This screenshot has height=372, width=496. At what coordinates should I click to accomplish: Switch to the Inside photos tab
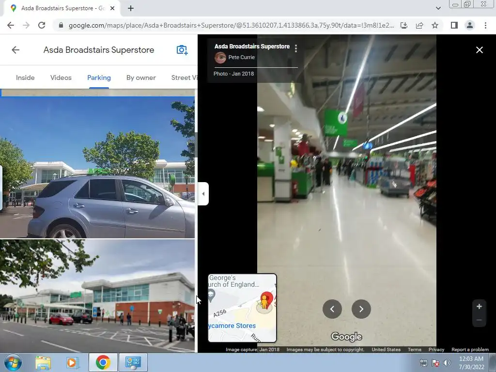(x=25, y=77)
